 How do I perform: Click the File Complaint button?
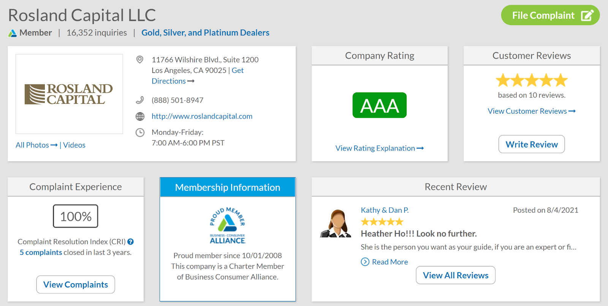550,15
